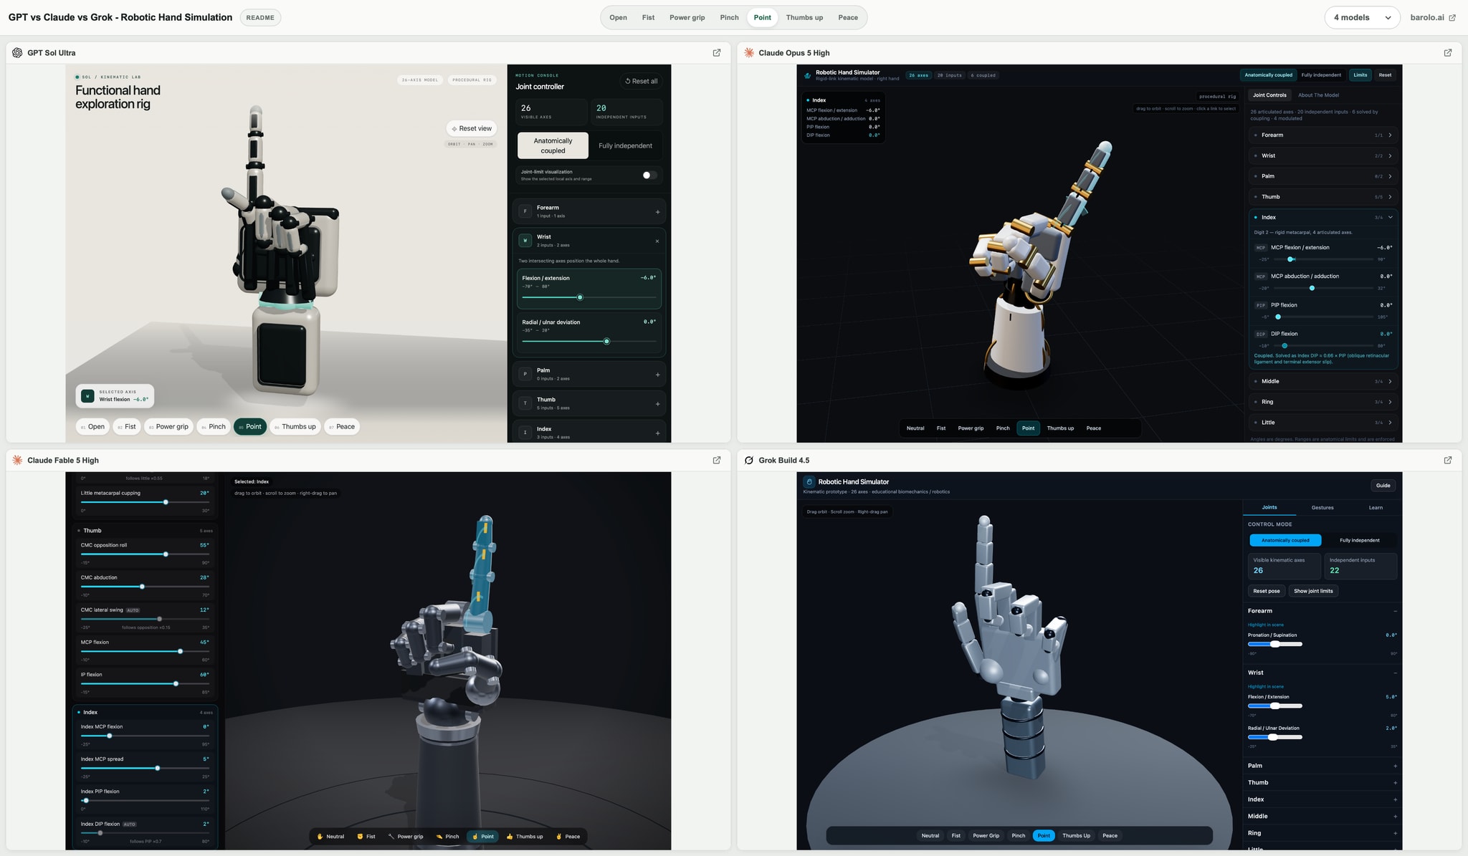This screenshot has width=1468, height=856.
Task: Open Claude Opus 5 High external link icon
Action: click(x=1447, y=52)
